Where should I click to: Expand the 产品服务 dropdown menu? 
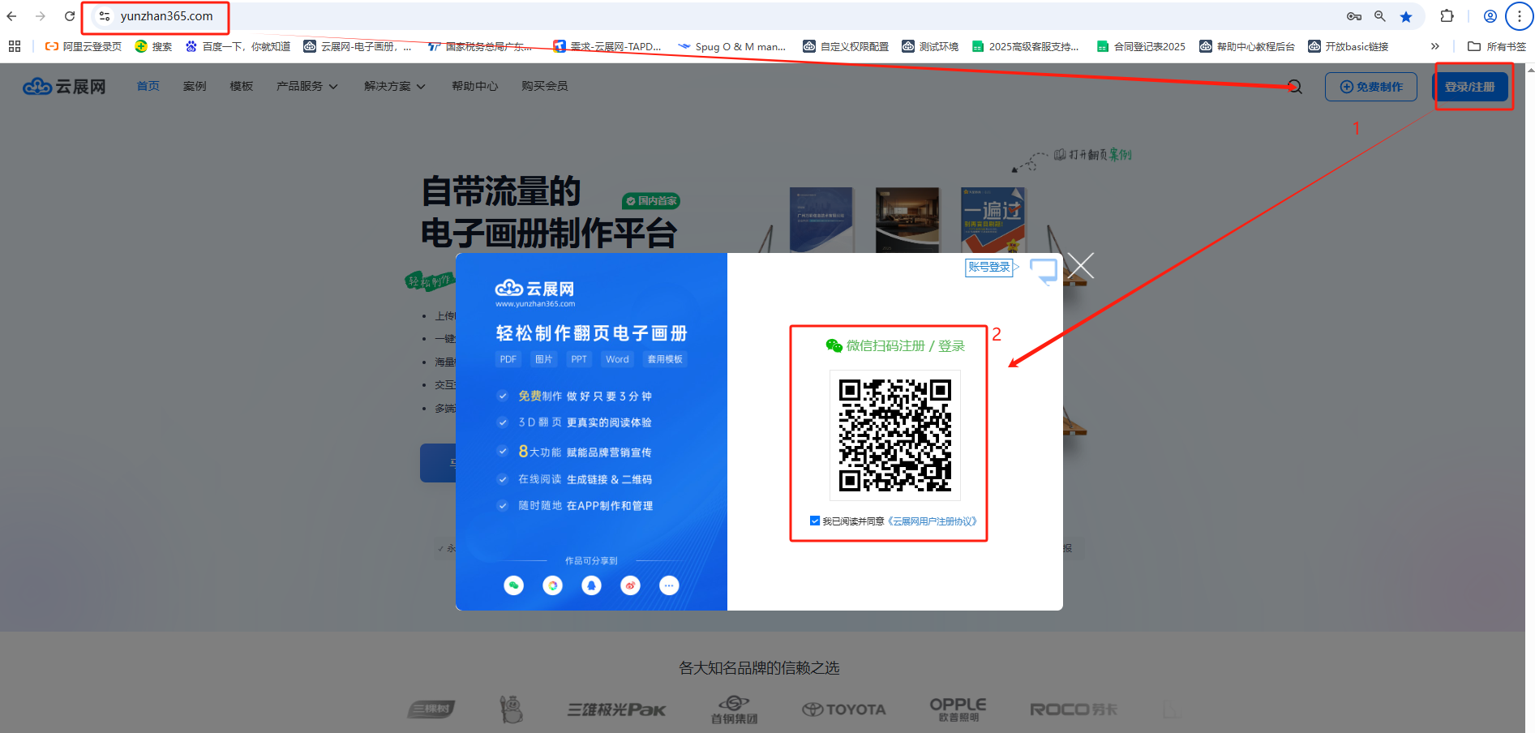307,86
